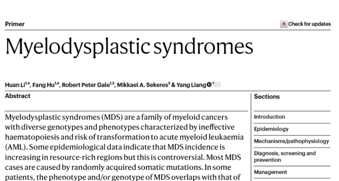Open the Mechanisms/pathophysiology section link

pos(292,141)
